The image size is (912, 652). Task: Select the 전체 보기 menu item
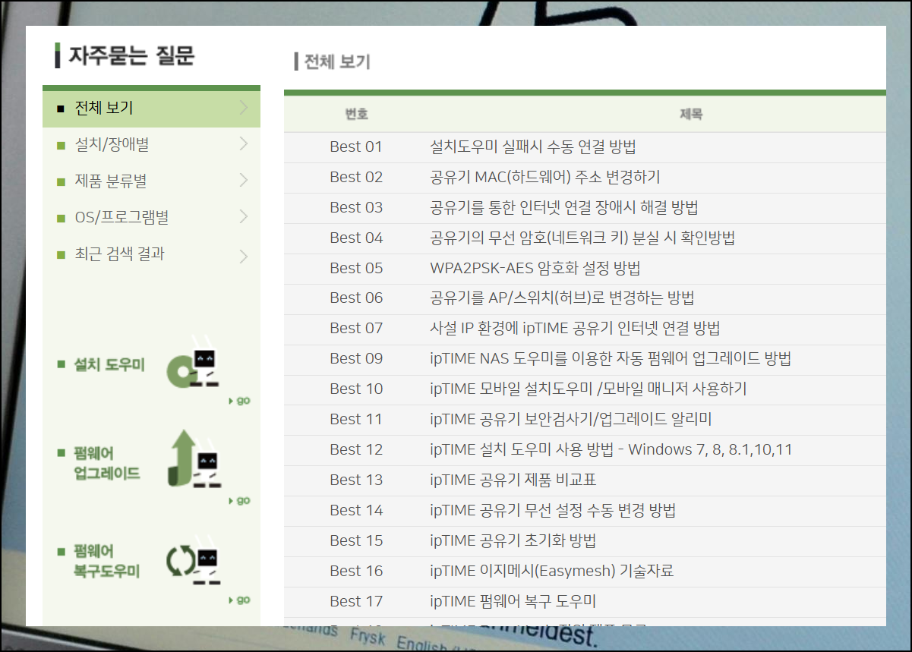tap(151, 109)
